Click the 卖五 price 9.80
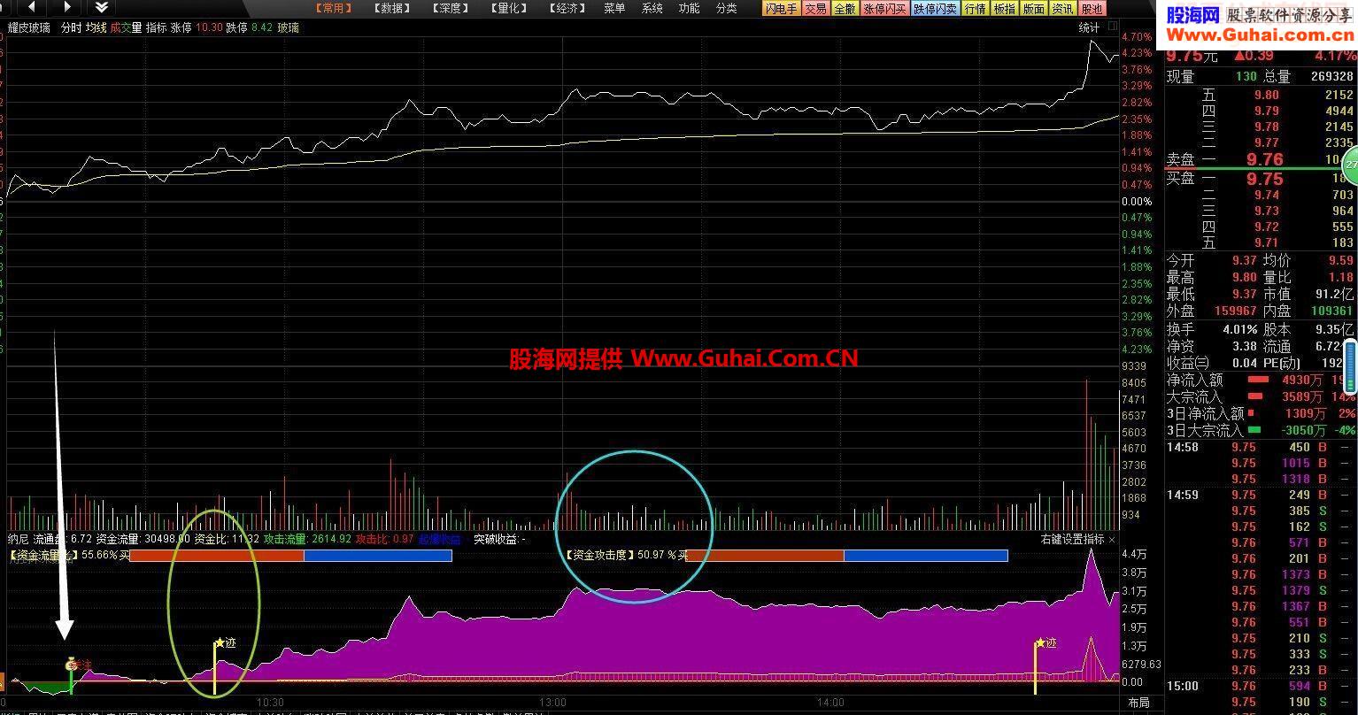This screenshot has width=1358, height=715. (x=1267, y=95)
